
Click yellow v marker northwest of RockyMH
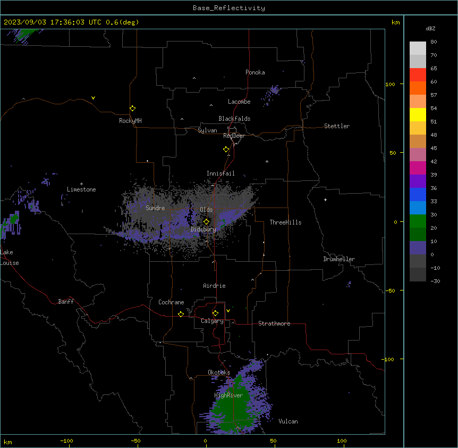coord(93,98)
